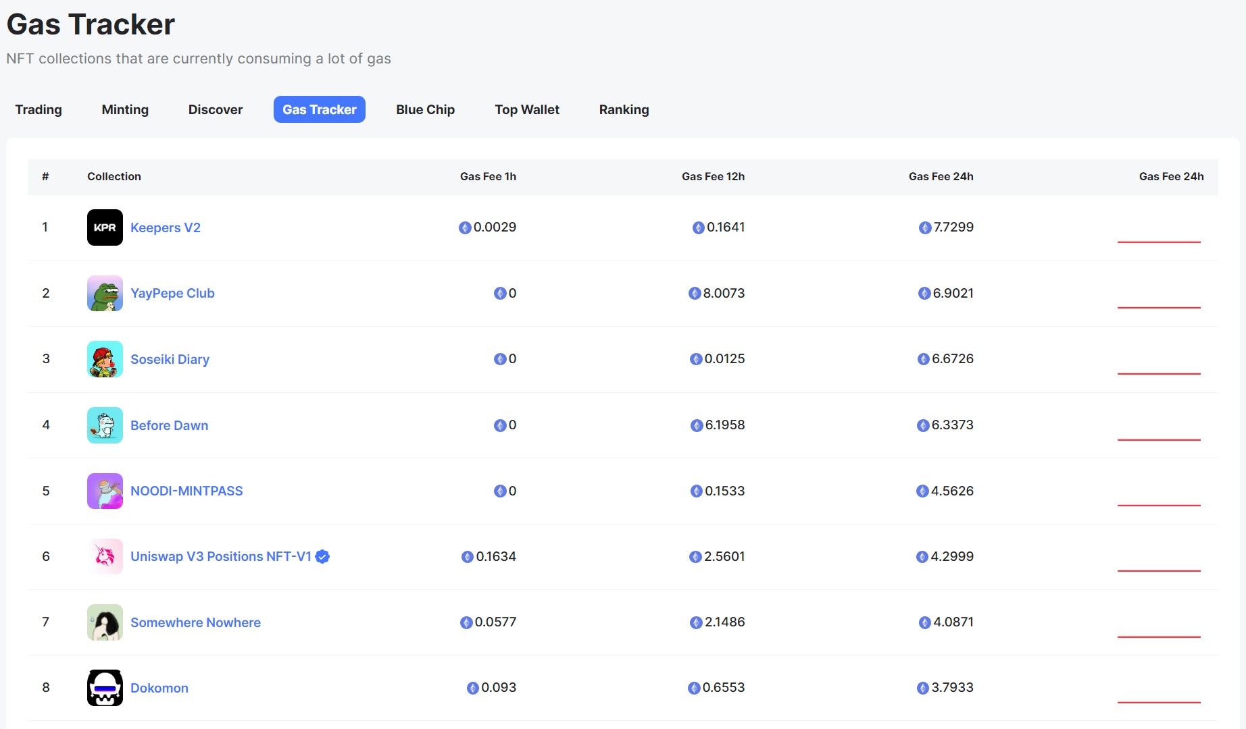Click the Dokomon skull logo icon

105,688
